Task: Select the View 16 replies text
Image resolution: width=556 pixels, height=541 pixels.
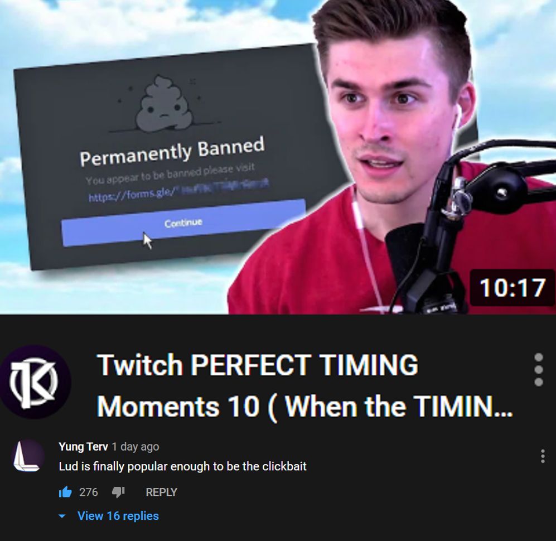Action: 118,516
